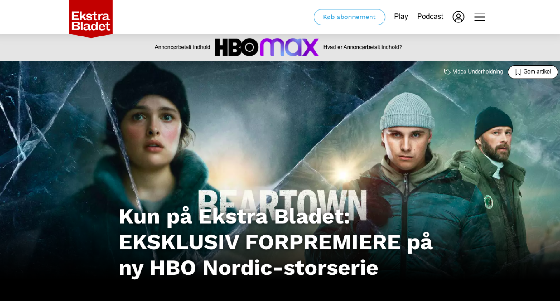This screenshot has height=301, width=560.
Task: Save article with Gem artikel button
Action: 533,72
